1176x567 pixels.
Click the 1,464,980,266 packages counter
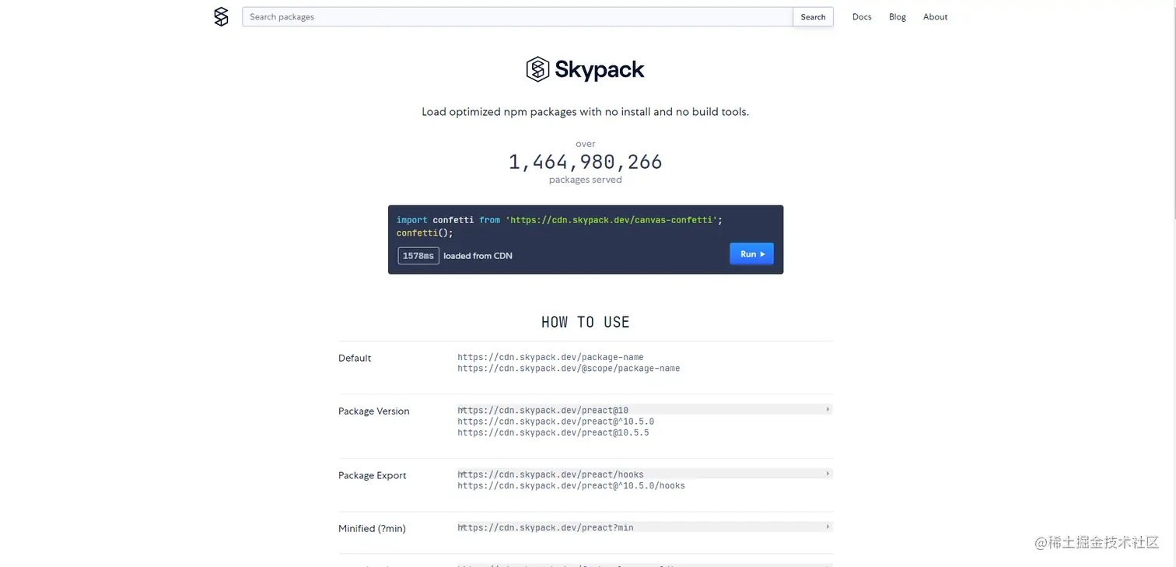coord(586,162)
